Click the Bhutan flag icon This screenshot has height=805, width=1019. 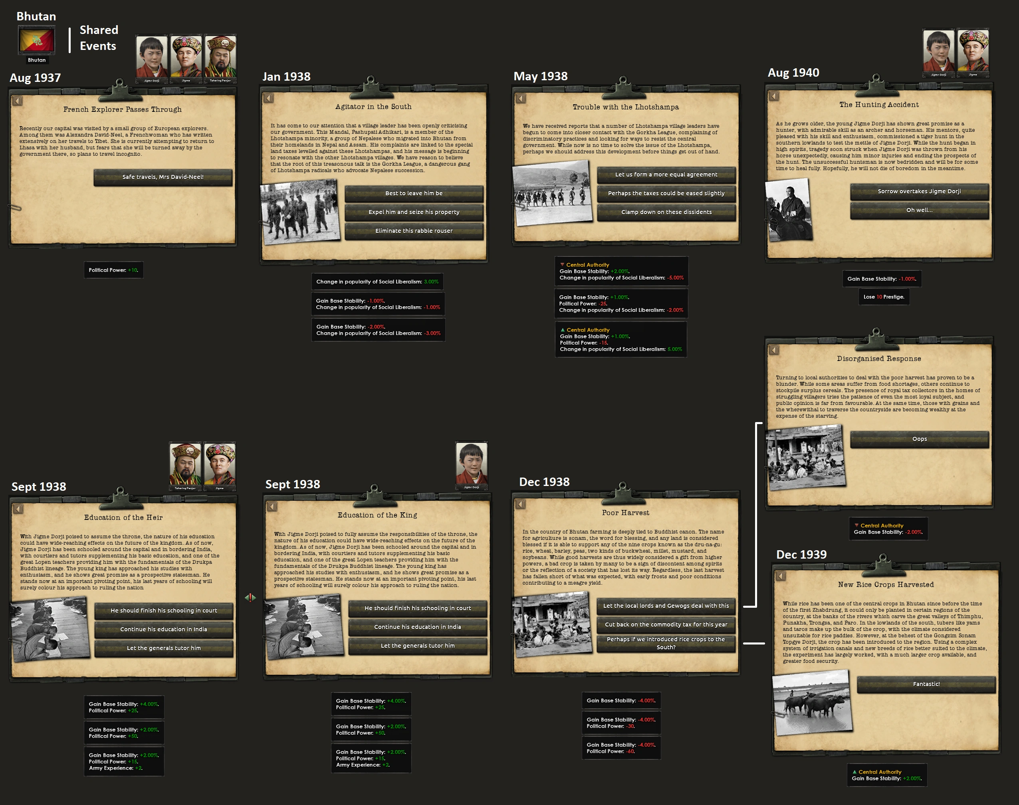[37, 41]
